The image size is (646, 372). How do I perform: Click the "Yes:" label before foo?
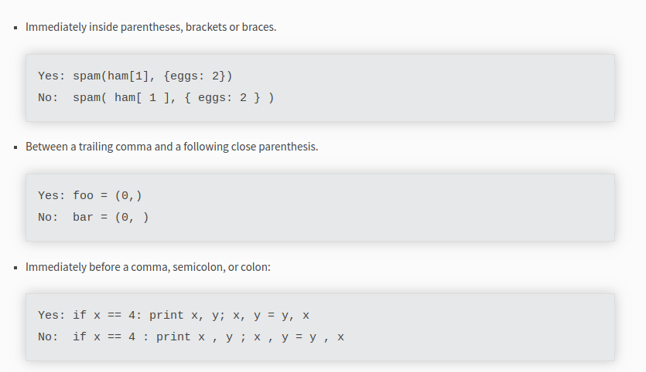tap(52, 196)
